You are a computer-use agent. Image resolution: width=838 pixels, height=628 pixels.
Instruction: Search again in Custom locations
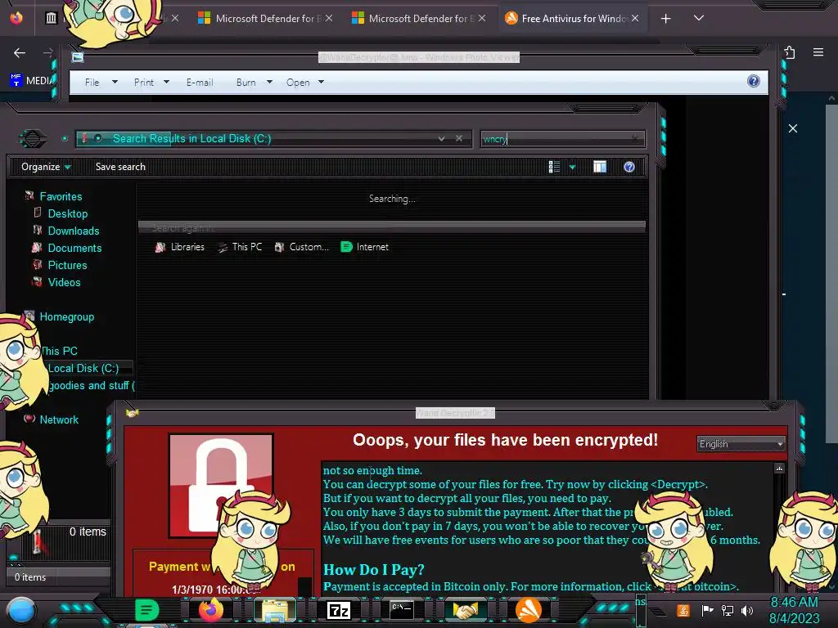301,247
